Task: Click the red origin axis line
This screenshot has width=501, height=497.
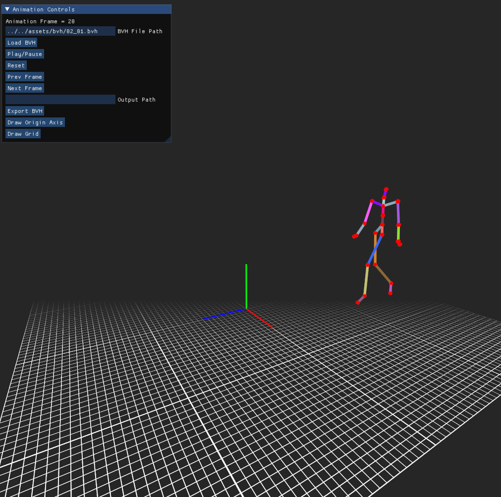Action: coord(260,318)
